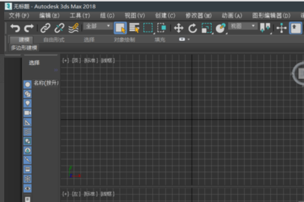Click the Redo arrow in the toolbar

coord(29,28)
